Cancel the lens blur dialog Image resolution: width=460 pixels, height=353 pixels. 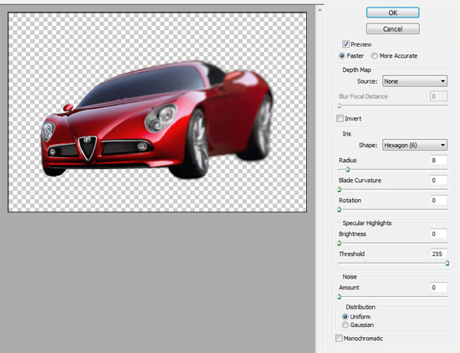[x=392, y=29]
